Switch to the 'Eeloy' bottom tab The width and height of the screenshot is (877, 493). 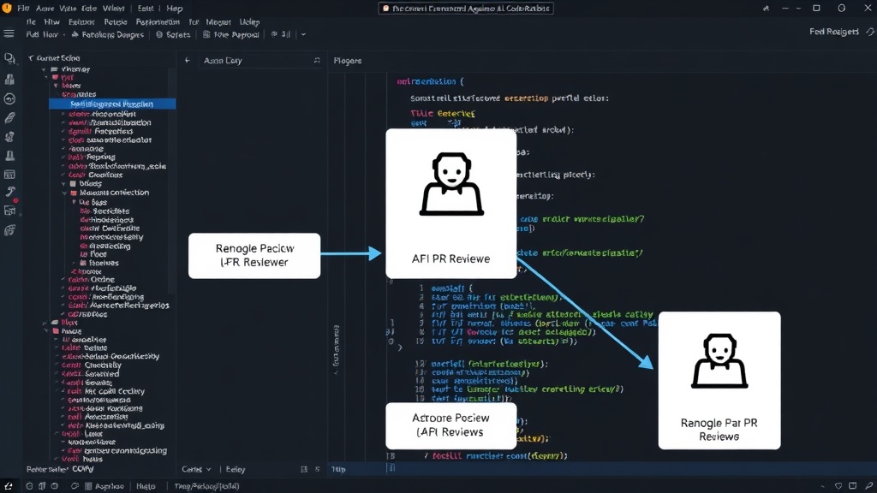[236, 470]
